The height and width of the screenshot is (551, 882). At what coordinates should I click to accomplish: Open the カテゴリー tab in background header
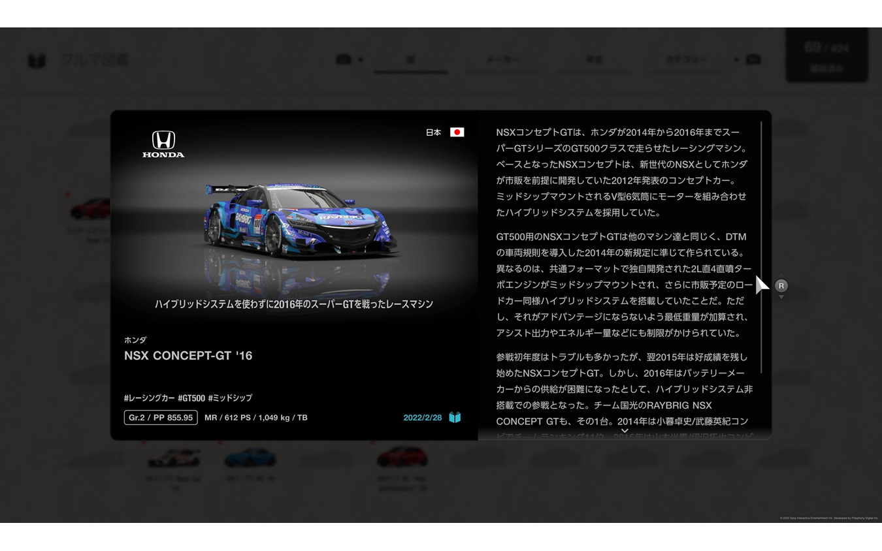686,60
